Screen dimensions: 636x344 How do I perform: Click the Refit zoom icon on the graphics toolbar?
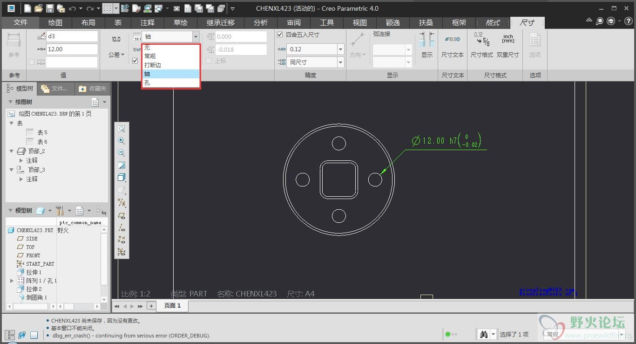click(122, 129)
